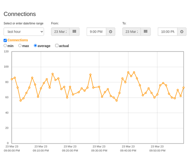Uncheck the orange Connections checkbox

click(5, 40)
